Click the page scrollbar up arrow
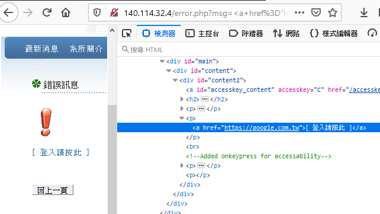This screenshot has width=380, height=214. [112, 31]
